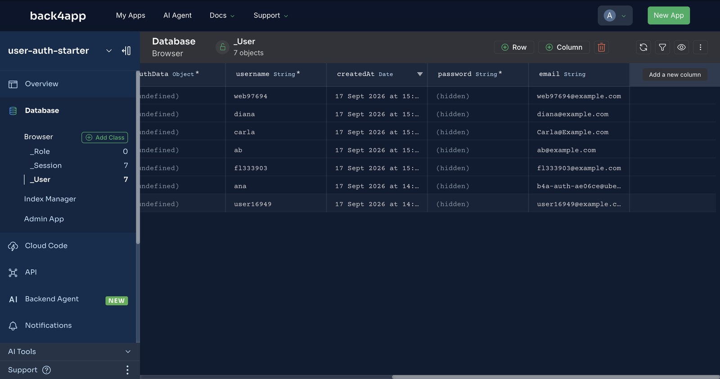Click the sidebar vertical scrollbar
The image size is (720, 379).
pyautogui.click(x=138, y=157)
